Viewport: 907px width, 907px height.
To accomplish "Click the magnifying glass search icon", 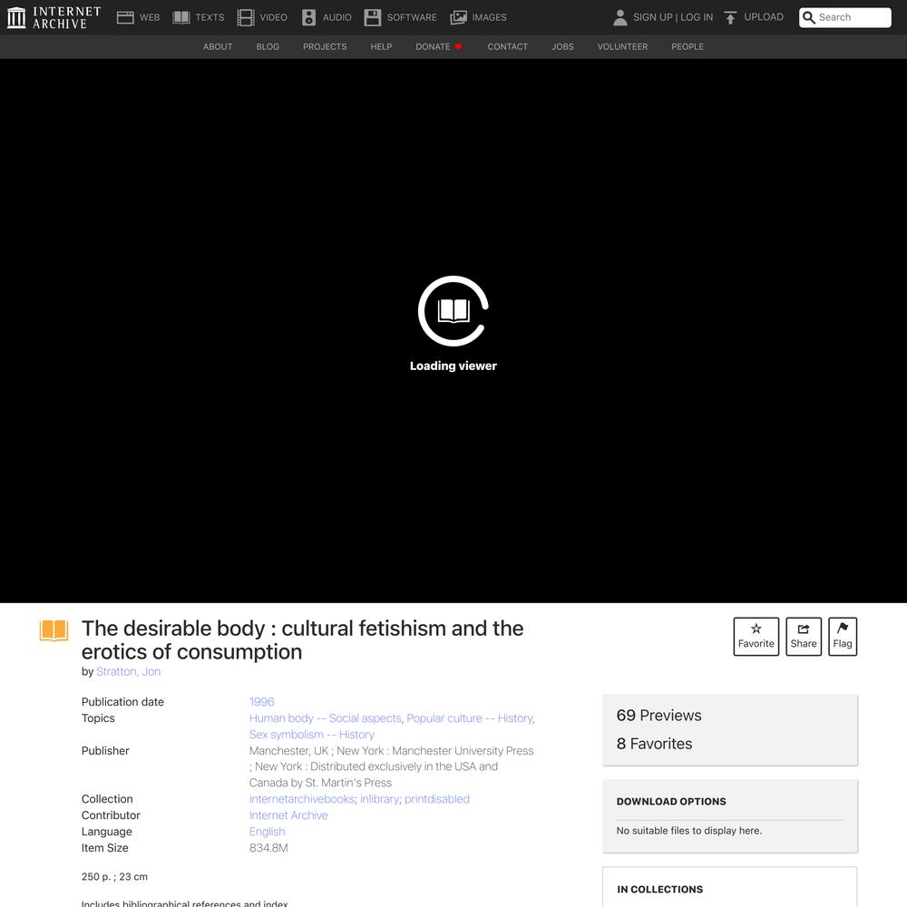I will coord(809,17).
